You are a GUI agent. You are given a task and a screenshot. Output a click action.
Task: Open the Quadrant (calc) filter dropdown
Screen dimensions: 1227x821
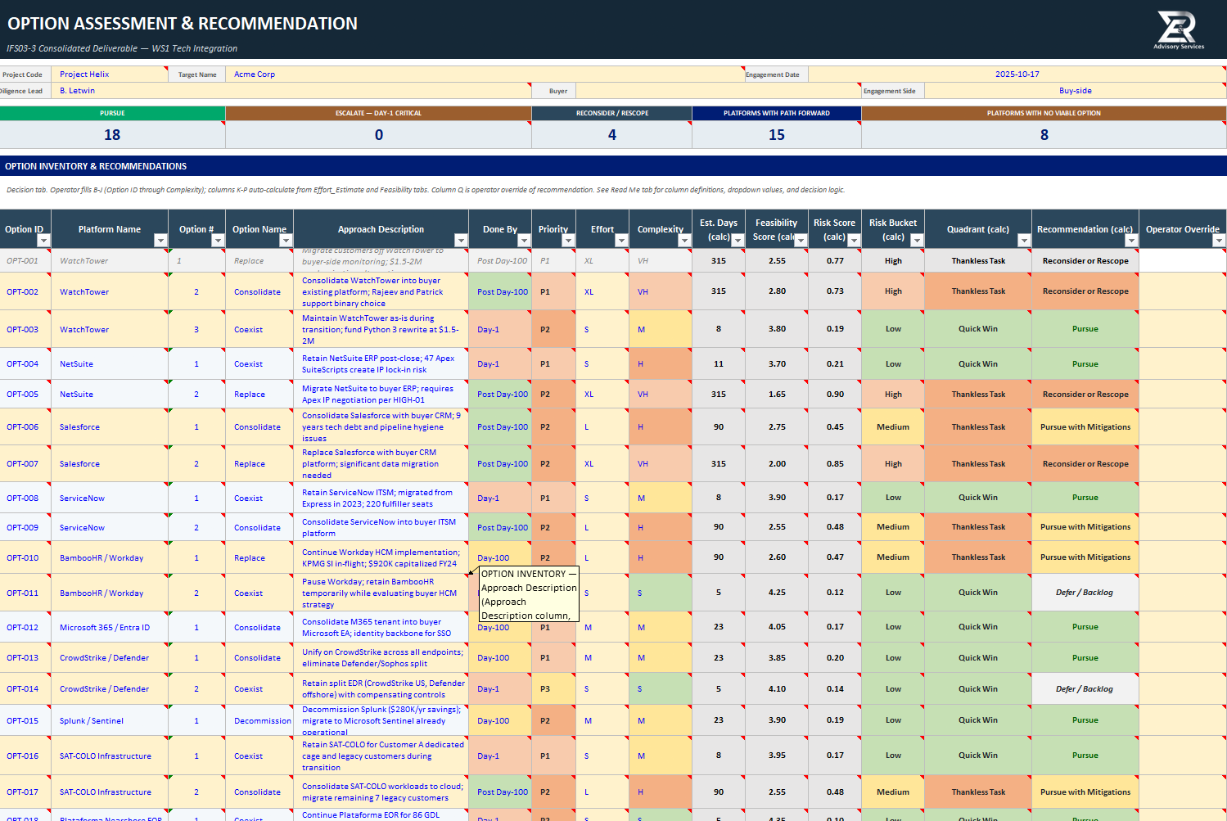(1024, 241)
